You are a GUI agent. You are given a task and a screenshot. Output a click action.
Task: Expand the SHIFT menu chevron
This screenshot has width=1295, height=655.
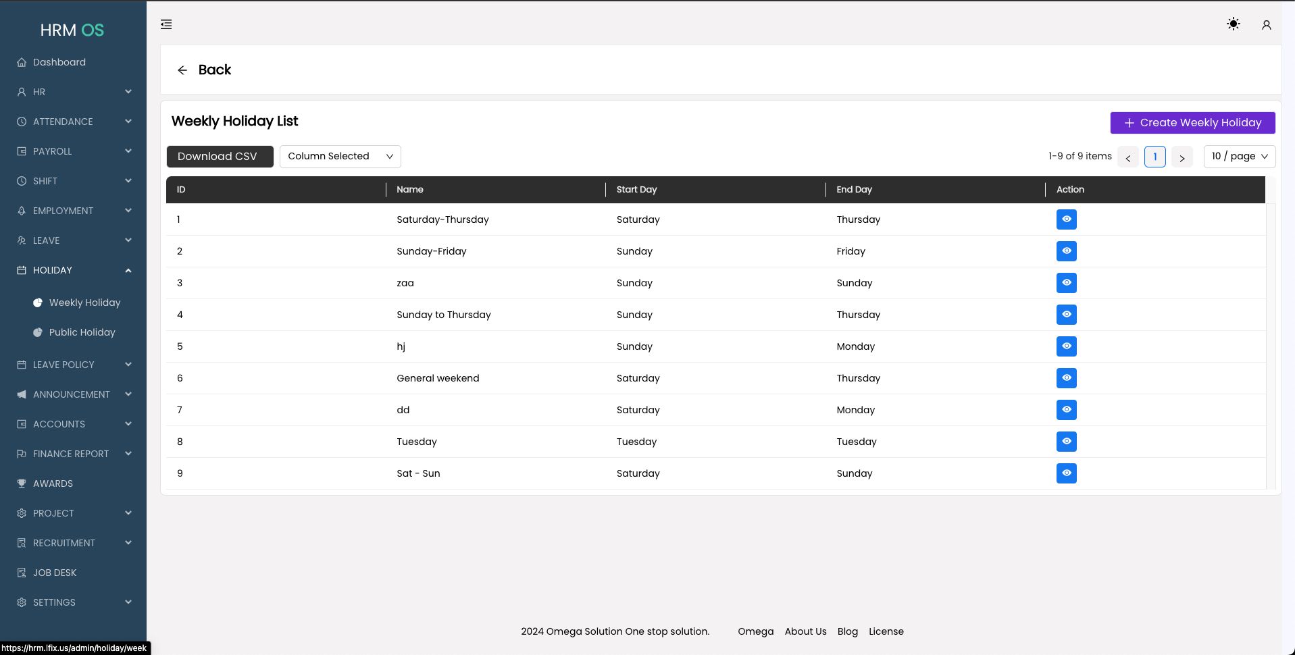pyautogui.click(x=128, y=181)
